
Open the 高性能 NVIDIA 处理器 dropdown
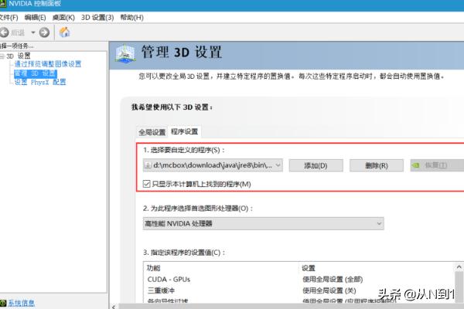[264, 223]
